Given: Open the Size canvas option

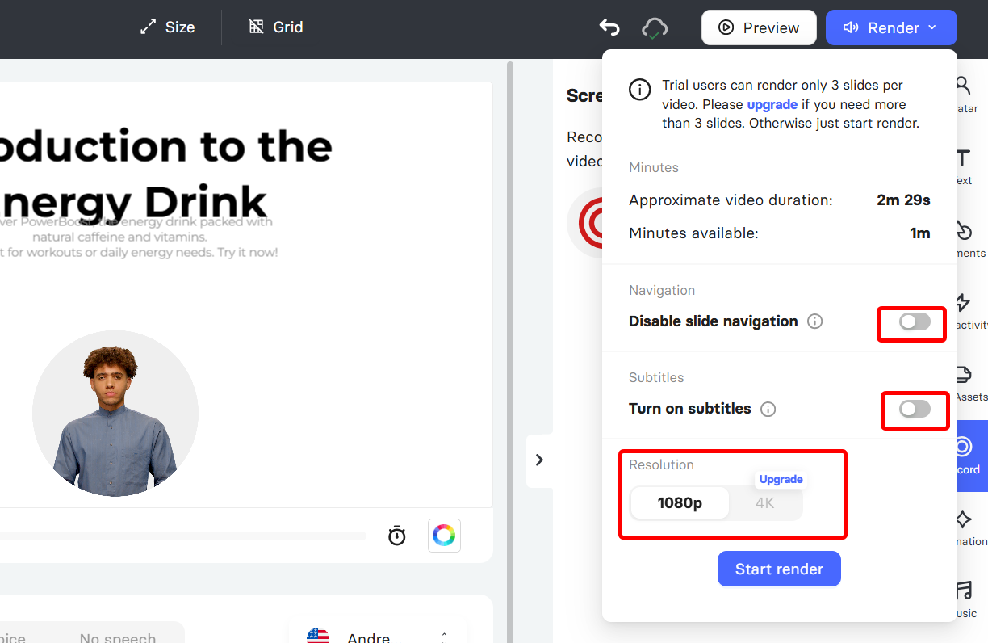Looking at the screenshot, I should pyautogui.click(x=167, y=27).
